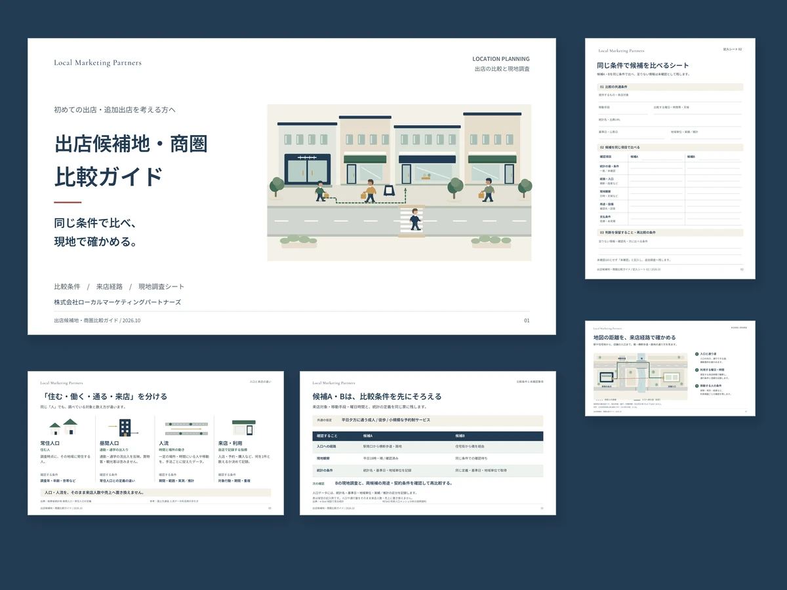Click the Local Marketing Partners logo on cover slide
The height and width of the screenshot is (590, 787).
click(x=98, y=63)
